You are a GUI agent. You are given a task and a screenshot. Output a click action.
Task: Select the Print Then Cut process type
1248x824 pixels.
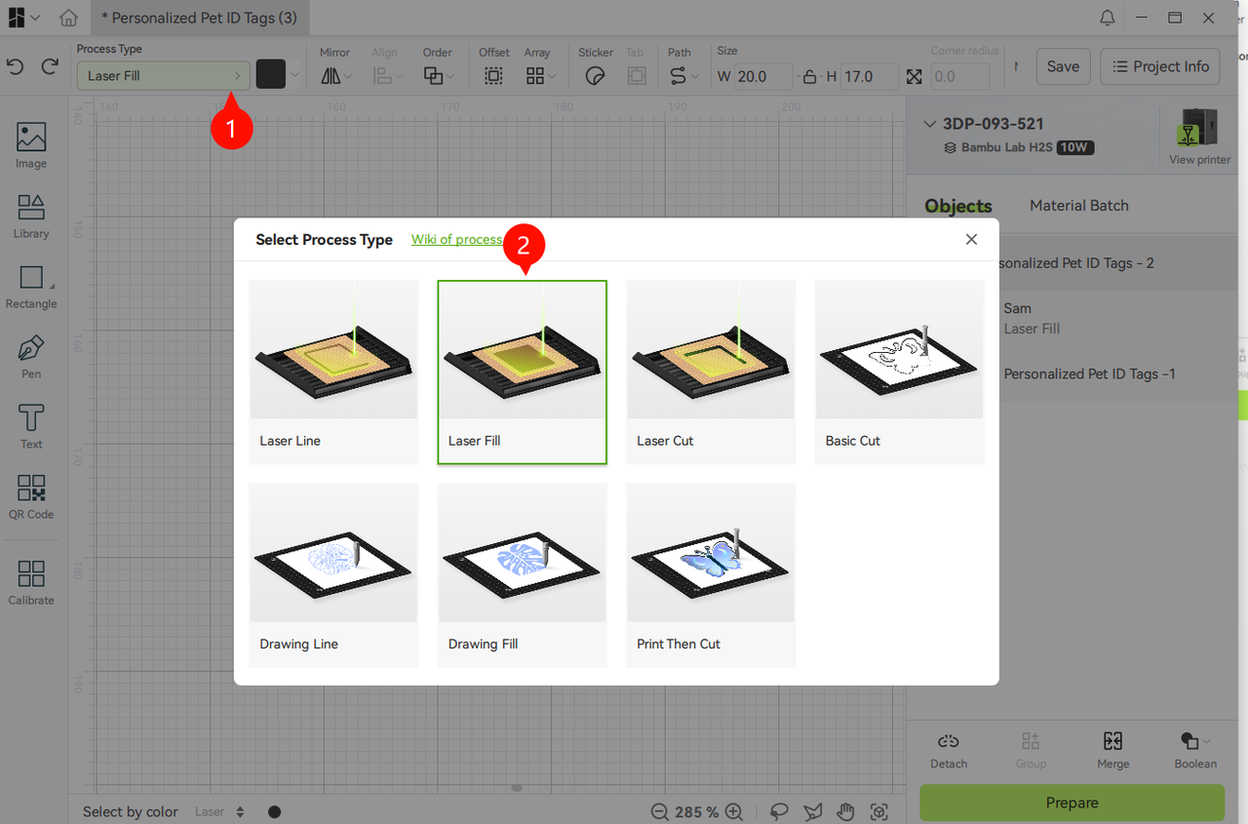click(x=711, y=575)
